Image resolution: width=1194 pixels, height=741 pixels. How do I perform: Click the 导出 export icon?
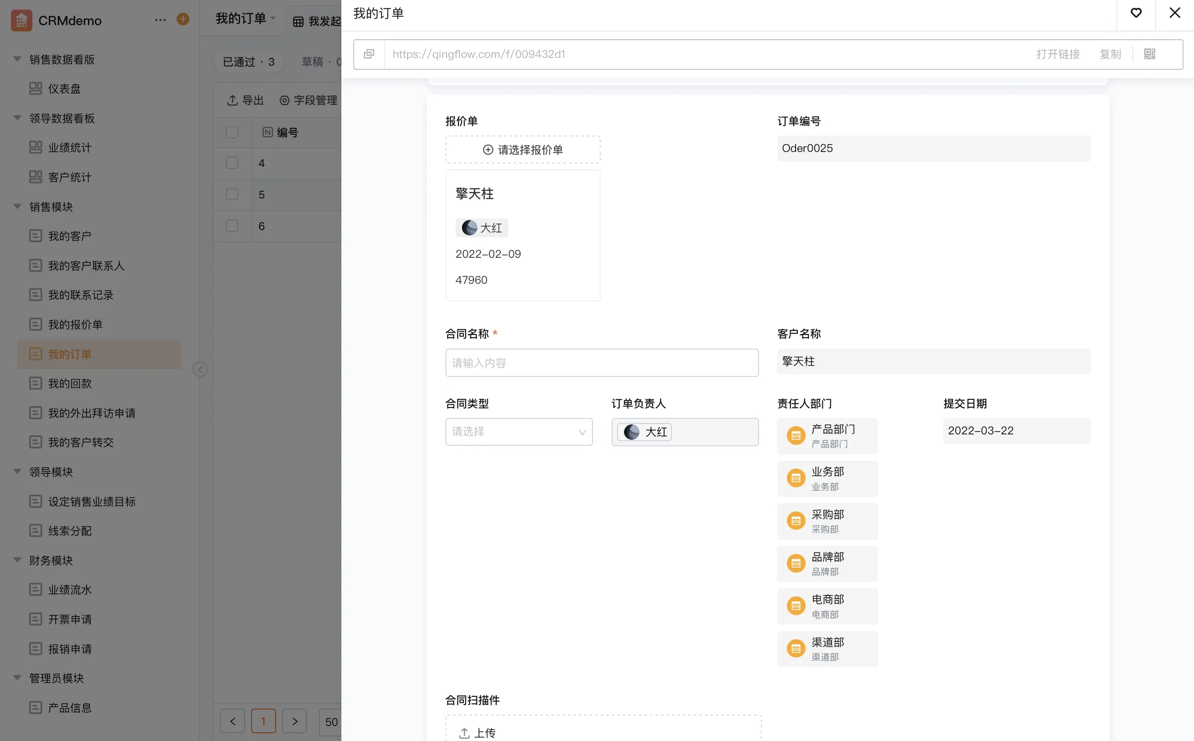tap(233, 100)
